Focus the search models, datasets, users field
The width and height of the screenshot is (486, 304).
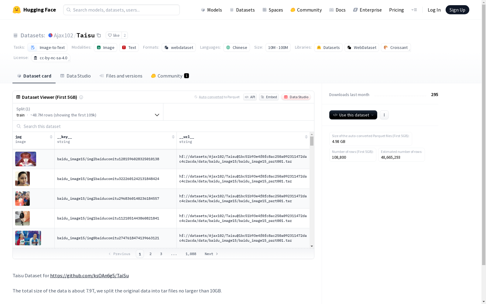[122, 10]
